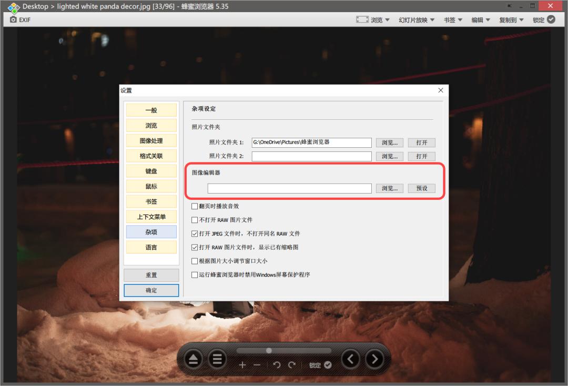Click the zoom slider on bottom toolbar

[x=268, y=350]
